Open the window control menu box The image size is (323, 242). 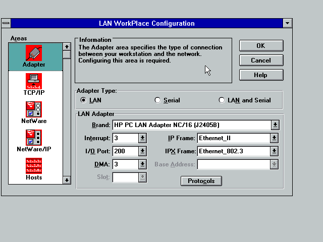tap(6, 23)
